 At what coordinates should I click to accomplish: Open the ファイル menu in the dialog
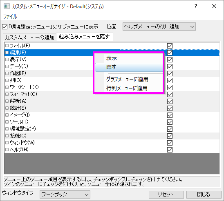(x=10, y=17)
